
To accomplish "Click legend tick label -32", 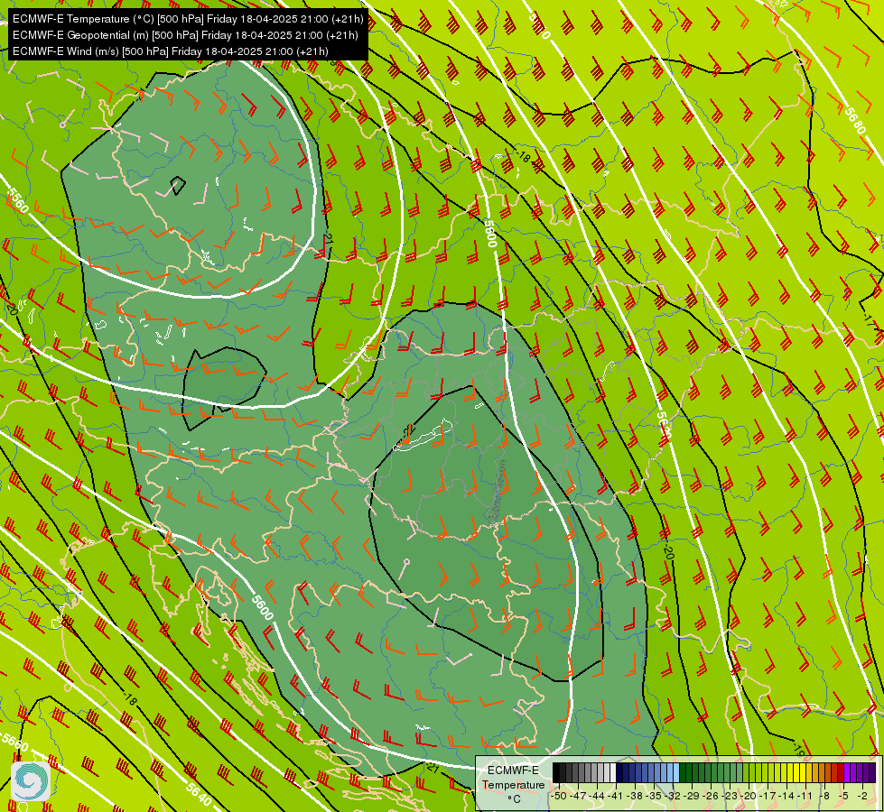I will pos(673,797).
